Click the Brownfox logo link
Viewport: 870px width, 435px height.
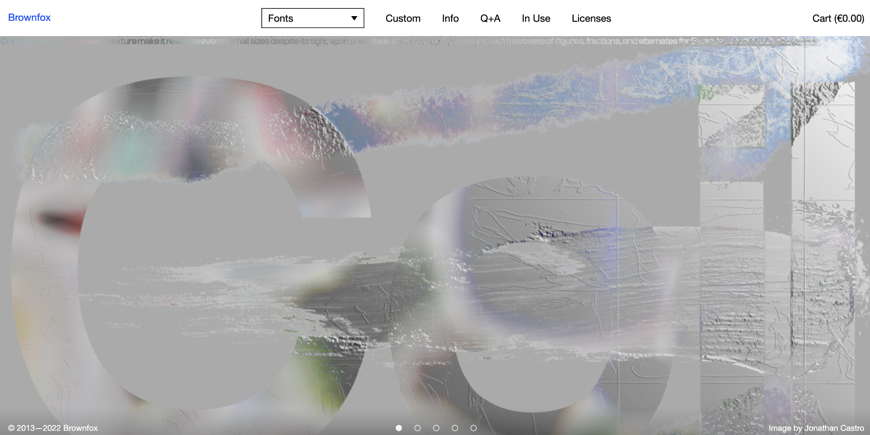point(29,17)
